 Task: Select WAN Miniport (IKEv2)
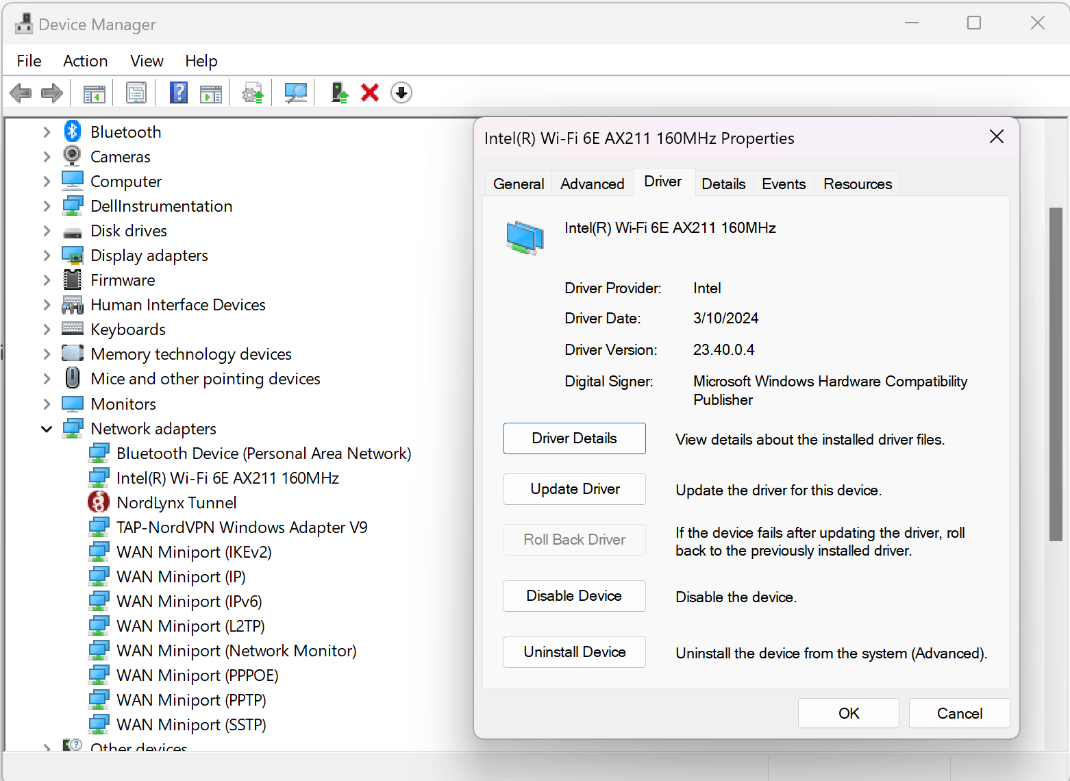tap(194, 551)
